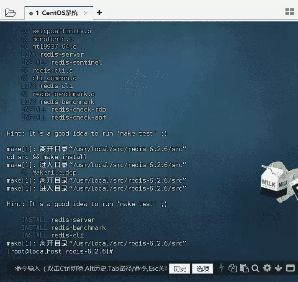Click the INSTALL redis-check-aof line

[64, 117]
